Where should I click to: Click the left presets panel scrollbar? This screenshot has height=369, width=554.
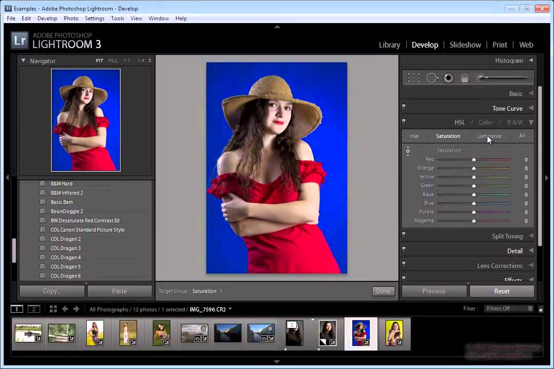tap(14, 250)
